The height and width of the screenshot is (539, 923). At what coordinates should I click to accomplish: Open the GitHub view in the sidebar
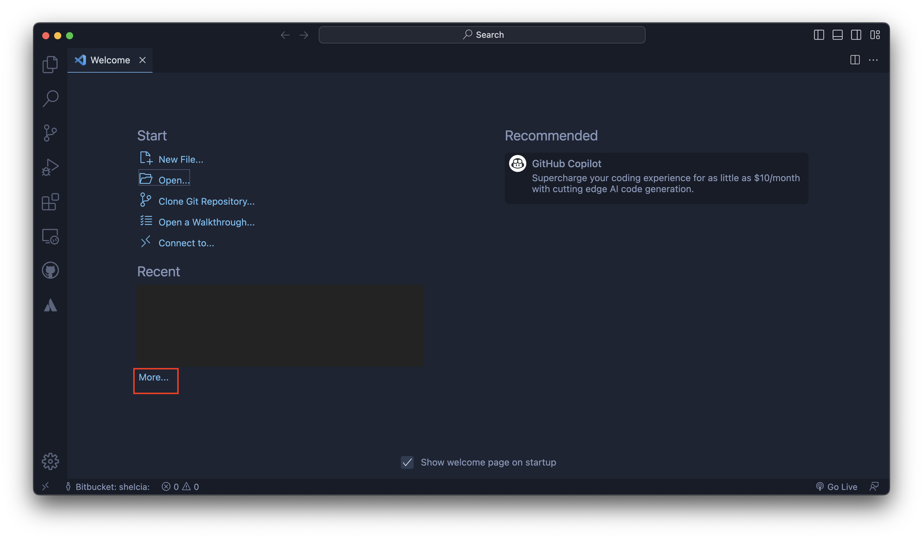[x=50, y=270]
